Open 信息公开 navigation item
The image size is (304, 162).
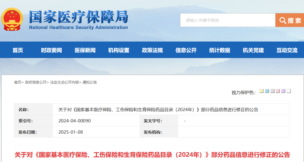pyautogui.click(x=186, y=50)
